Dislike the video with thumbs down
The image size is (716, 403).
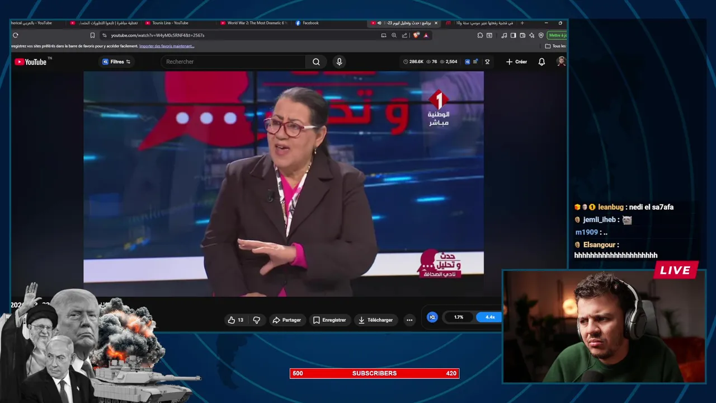pyautogui.click(x=256, y=320)
